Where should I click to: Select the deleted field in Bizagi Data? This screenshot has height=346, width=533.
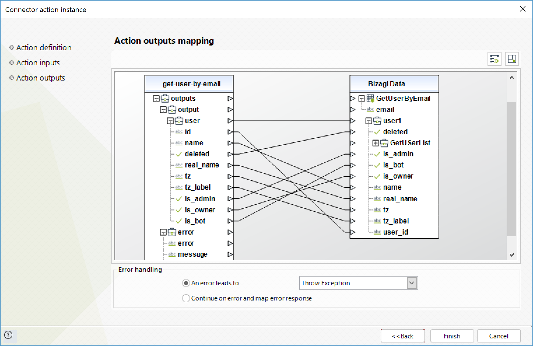click(395, 132)
